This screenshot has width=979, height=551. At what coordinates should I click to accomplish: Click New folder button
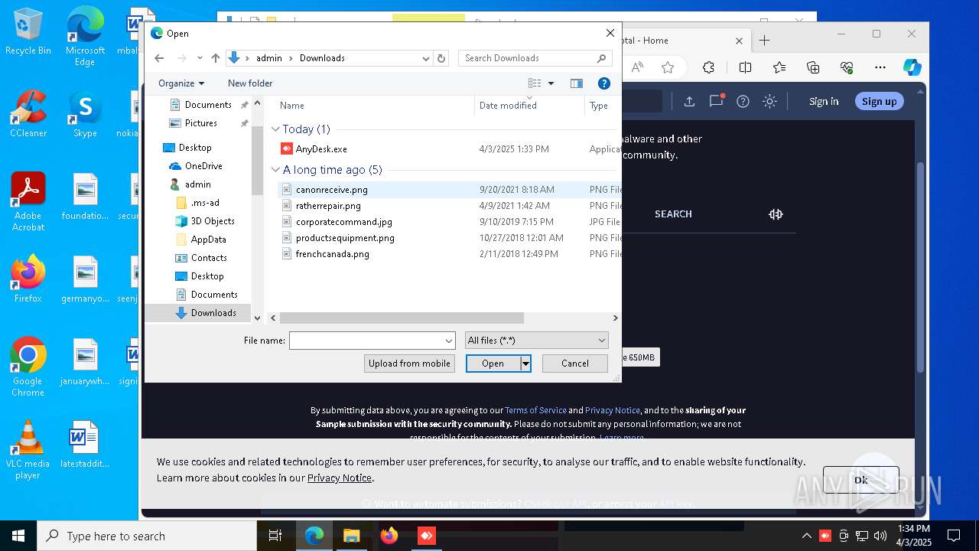(250, 83)
